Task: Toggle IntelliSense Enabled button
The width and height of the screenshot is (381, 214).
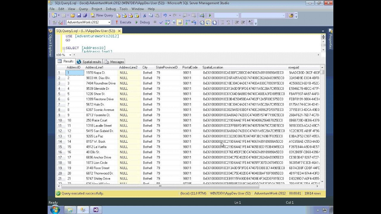Action: pos(179,22)
